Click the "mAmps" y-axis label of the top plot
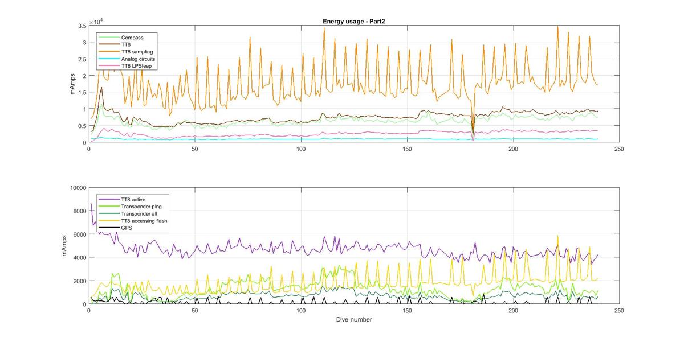 tap(73, 84)
